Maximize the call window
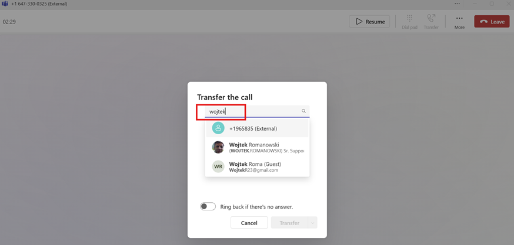 [492, 4]
